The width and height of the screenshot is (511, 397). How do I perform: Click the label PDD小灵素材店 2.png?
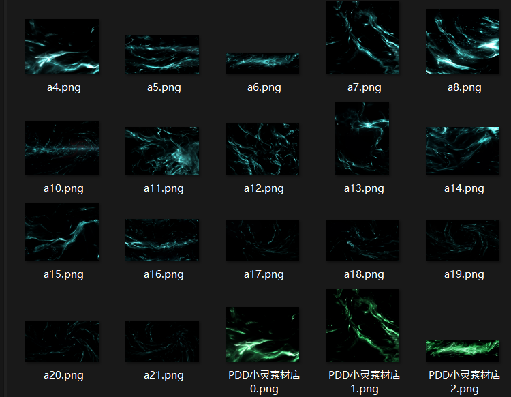tap(465, 382)
